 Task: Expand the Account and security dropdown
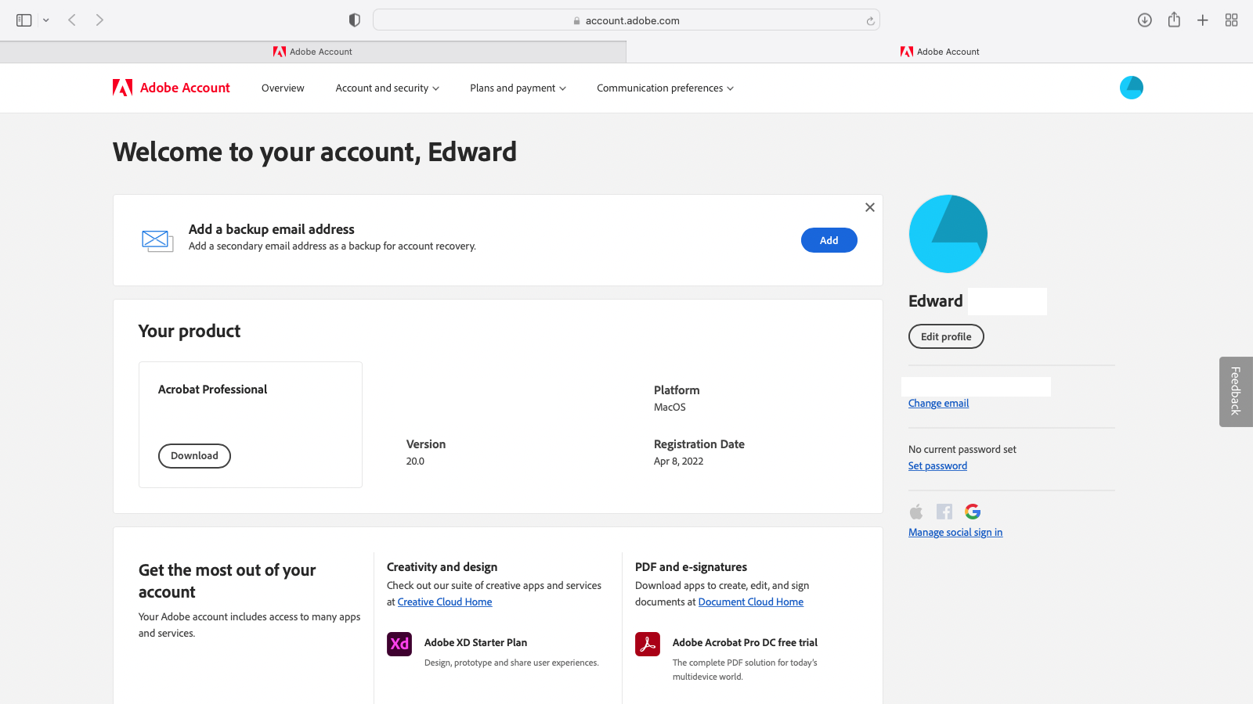click(388, 88)
